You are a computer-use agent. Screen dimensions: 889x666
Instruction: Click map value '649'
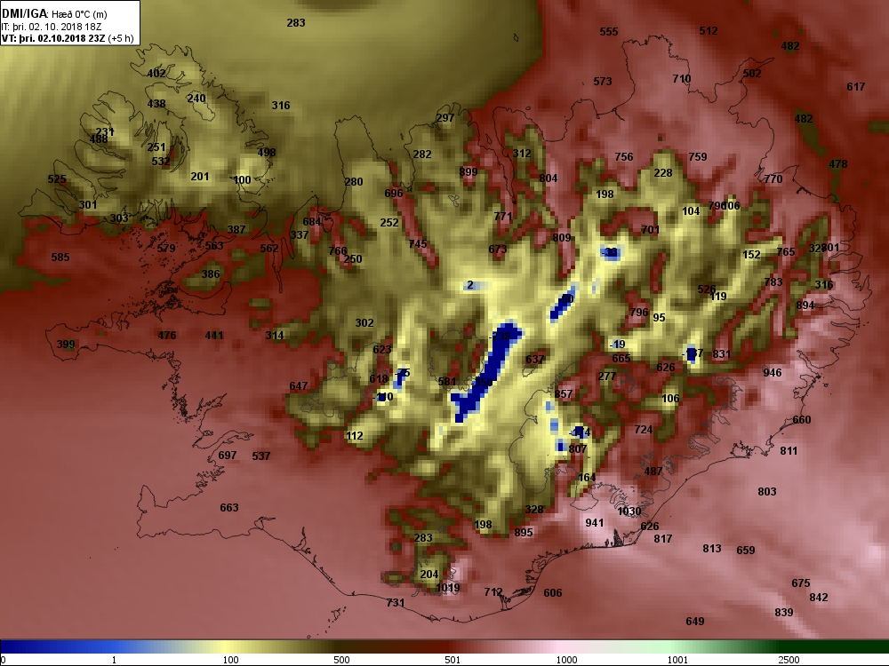pyautogui.click(x=695, y=622)
